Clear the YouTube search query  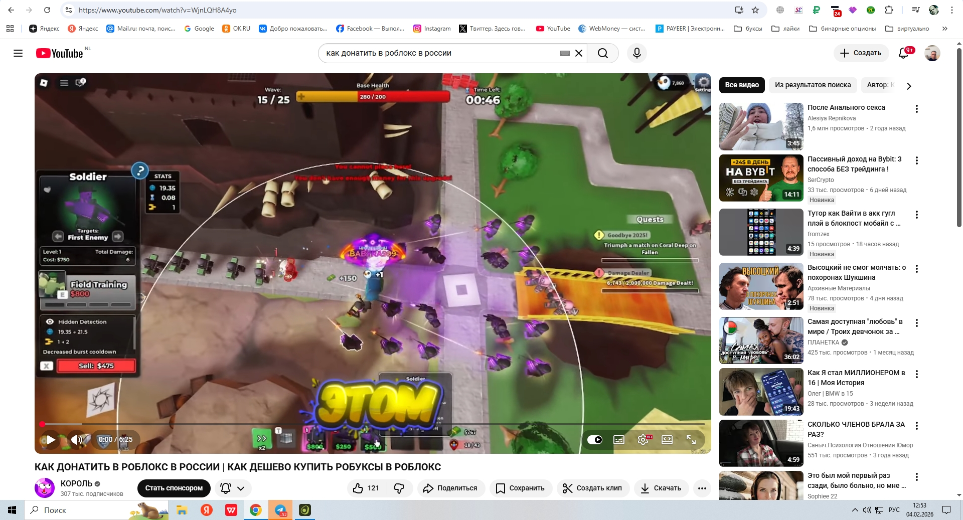[579, 53]
